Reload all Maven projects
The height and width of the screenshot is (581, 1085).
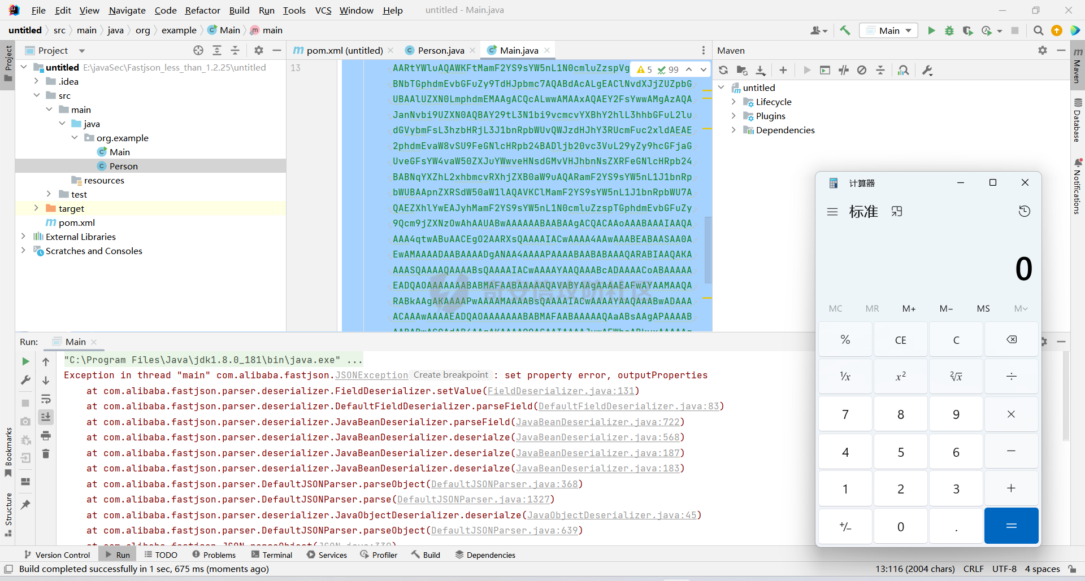pos(723,70)
